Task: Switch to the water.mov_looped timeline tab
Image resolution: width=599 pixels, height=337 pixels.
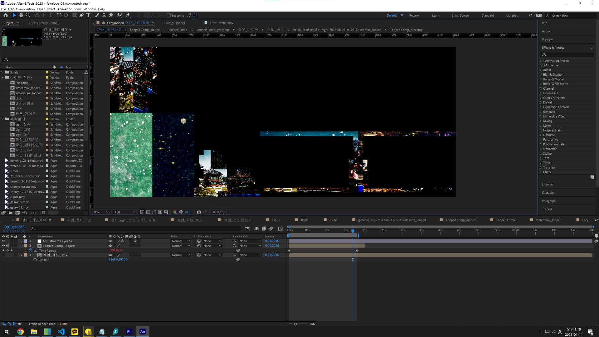Action: tap(548, 220)
